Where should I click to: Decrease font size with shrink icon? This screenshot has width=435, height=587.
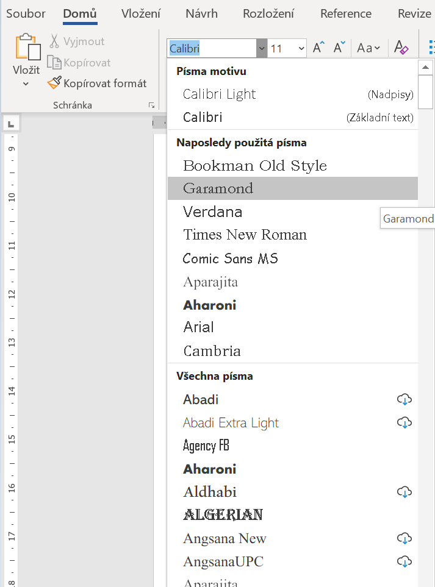[x=339, y=48]
